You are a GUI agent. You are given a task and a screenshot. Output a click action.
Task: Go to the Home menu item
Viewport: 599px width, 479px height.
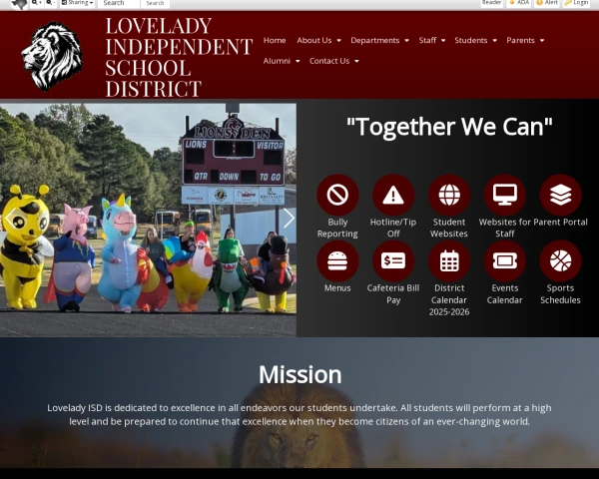click(x=275, y=40)
